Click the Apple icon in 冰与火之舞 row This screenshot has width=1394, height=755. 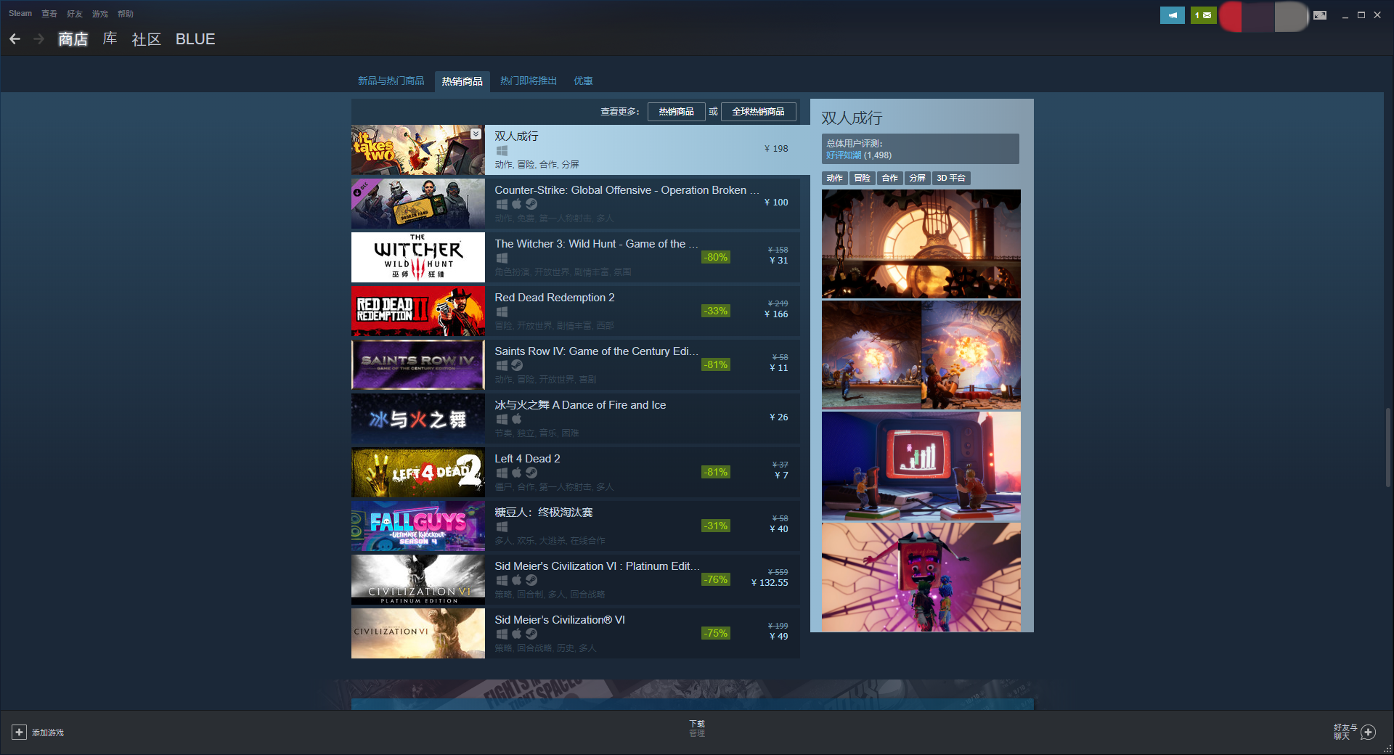516,419
